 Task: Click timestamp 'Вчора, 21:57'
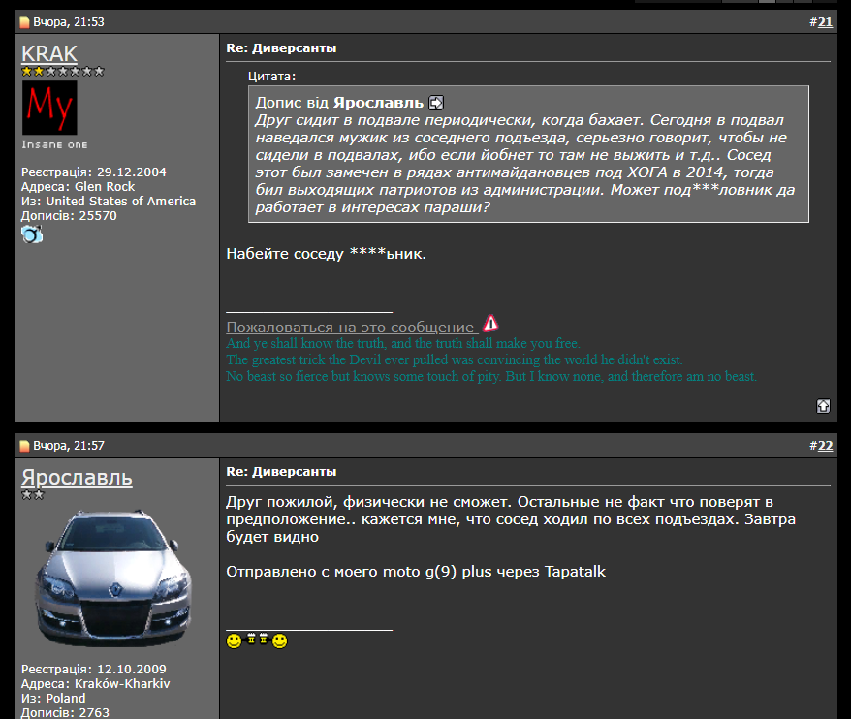69,446
